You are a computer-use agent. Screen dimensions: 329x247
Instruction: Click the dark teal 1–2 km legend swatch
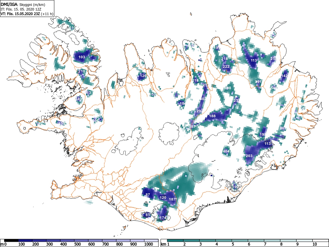point(175,240)
